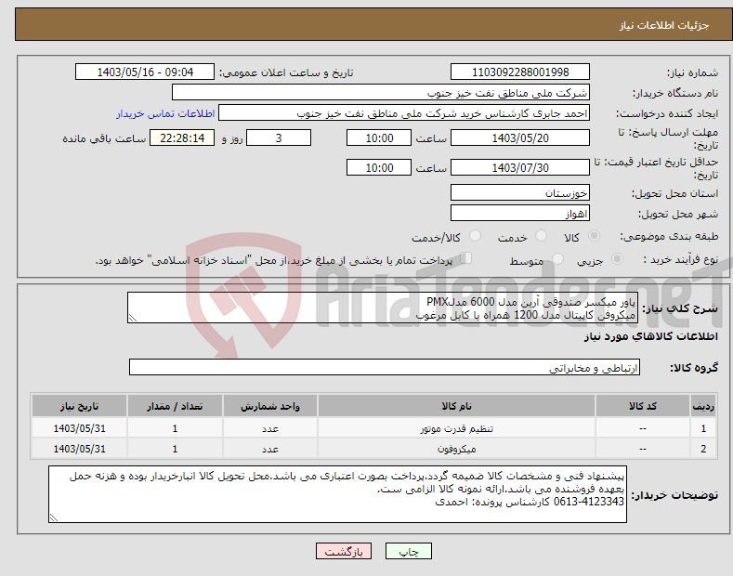Image resolution: width=733 pixels, height=576 pixels.
Task: Select the جزیی purchase type radio
Action: pyautogui.click(x=617, y=259)
